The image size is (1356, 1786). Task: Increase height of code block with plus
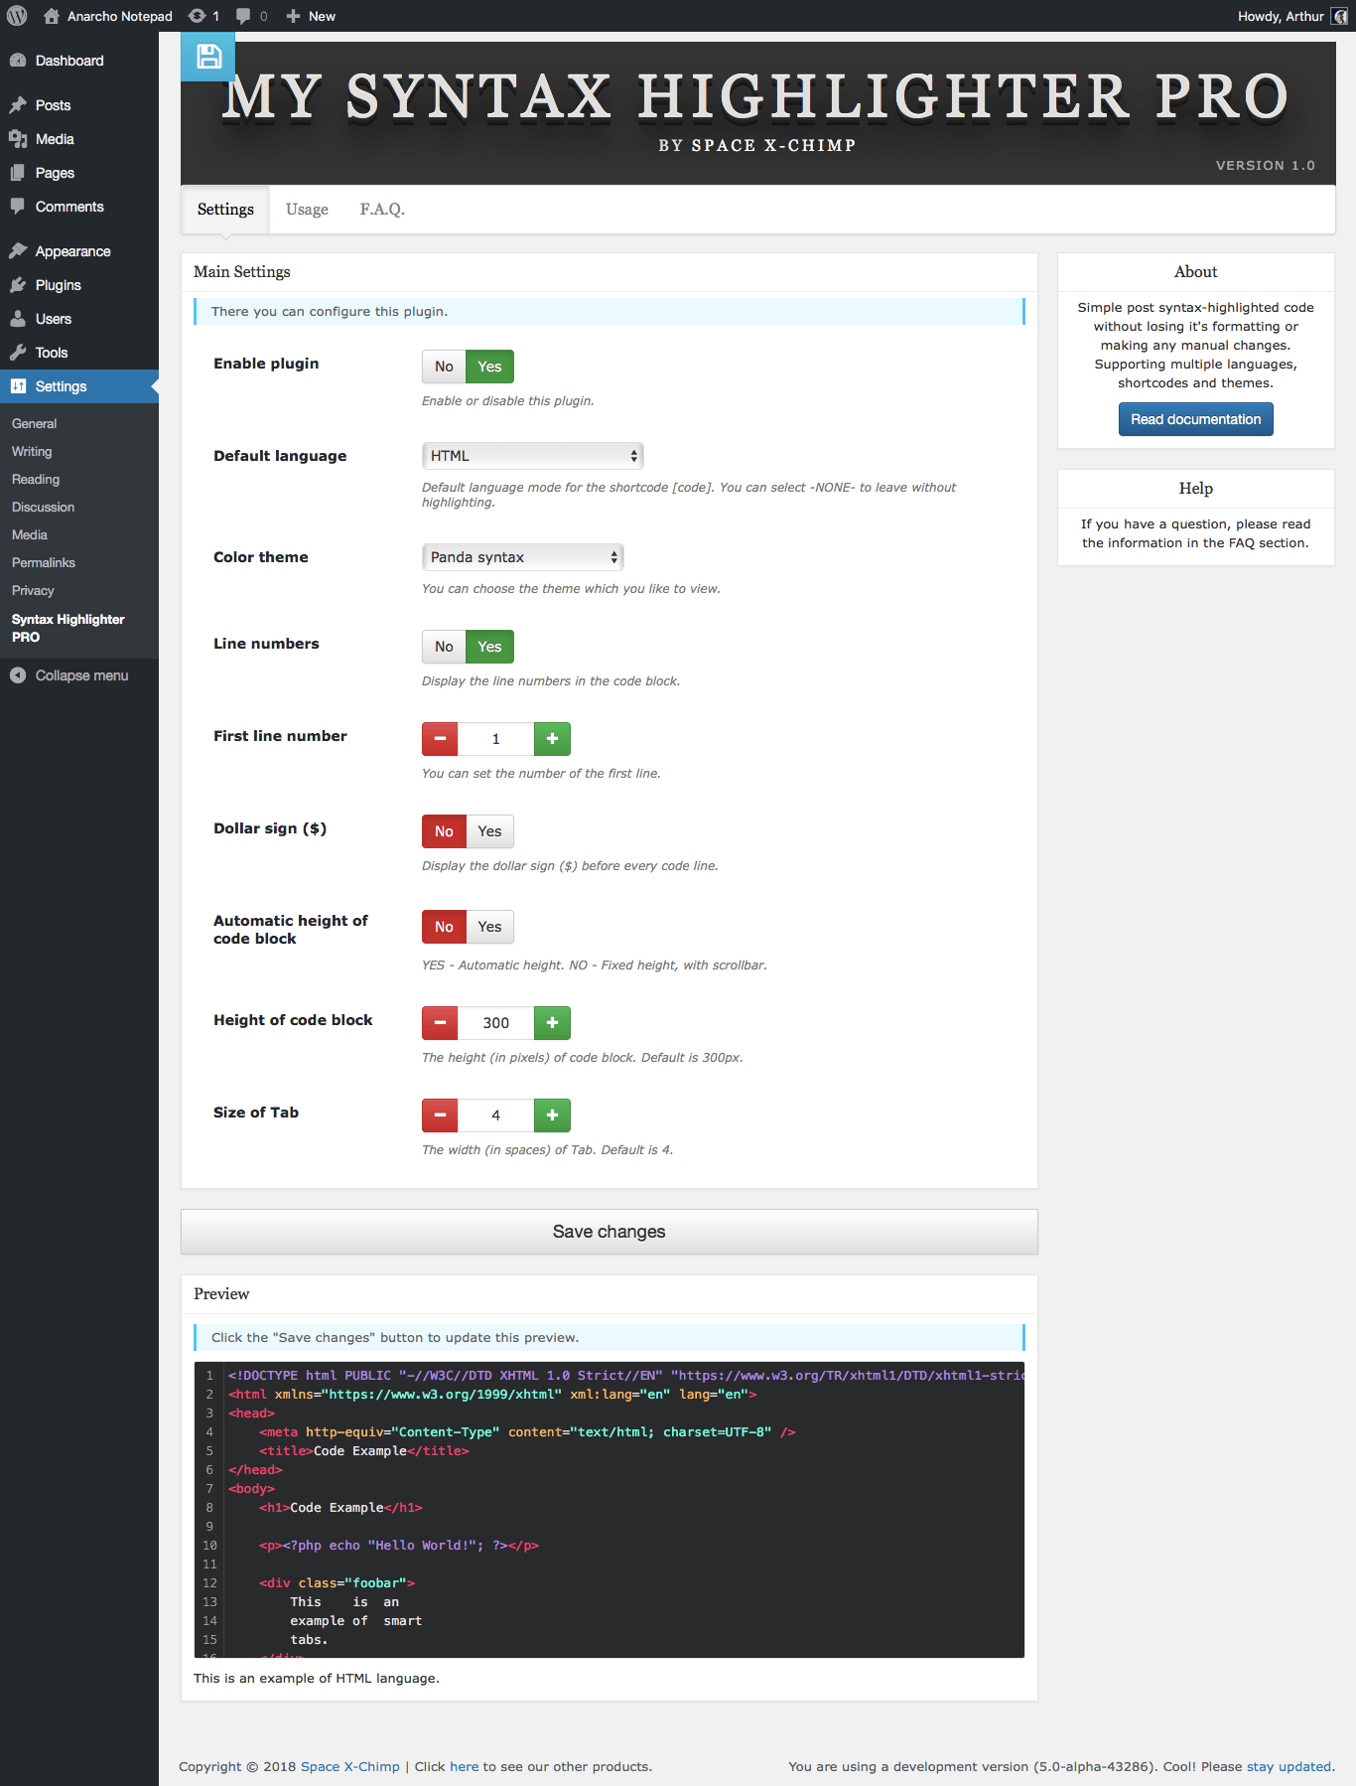(x=552, y=1023)
